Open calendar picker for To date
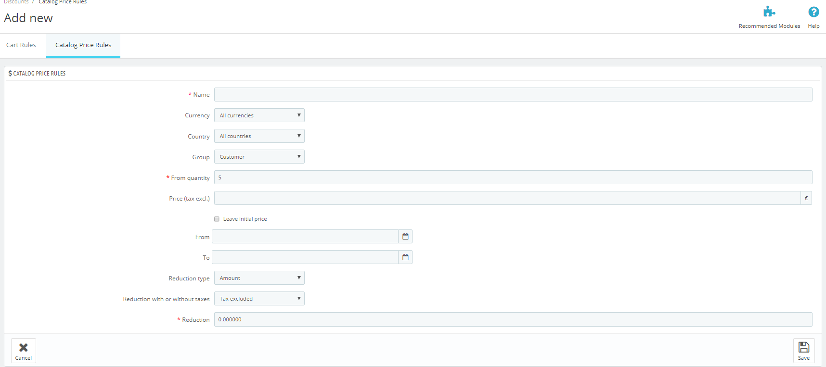 (x=405, y=257)
